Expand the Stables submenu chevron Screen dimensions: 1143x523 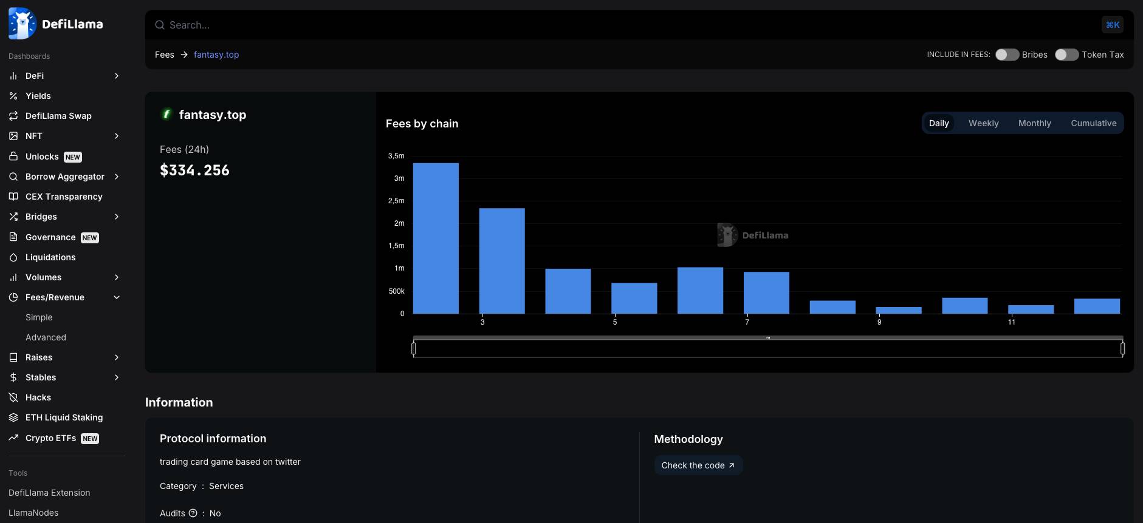(117, 377)
